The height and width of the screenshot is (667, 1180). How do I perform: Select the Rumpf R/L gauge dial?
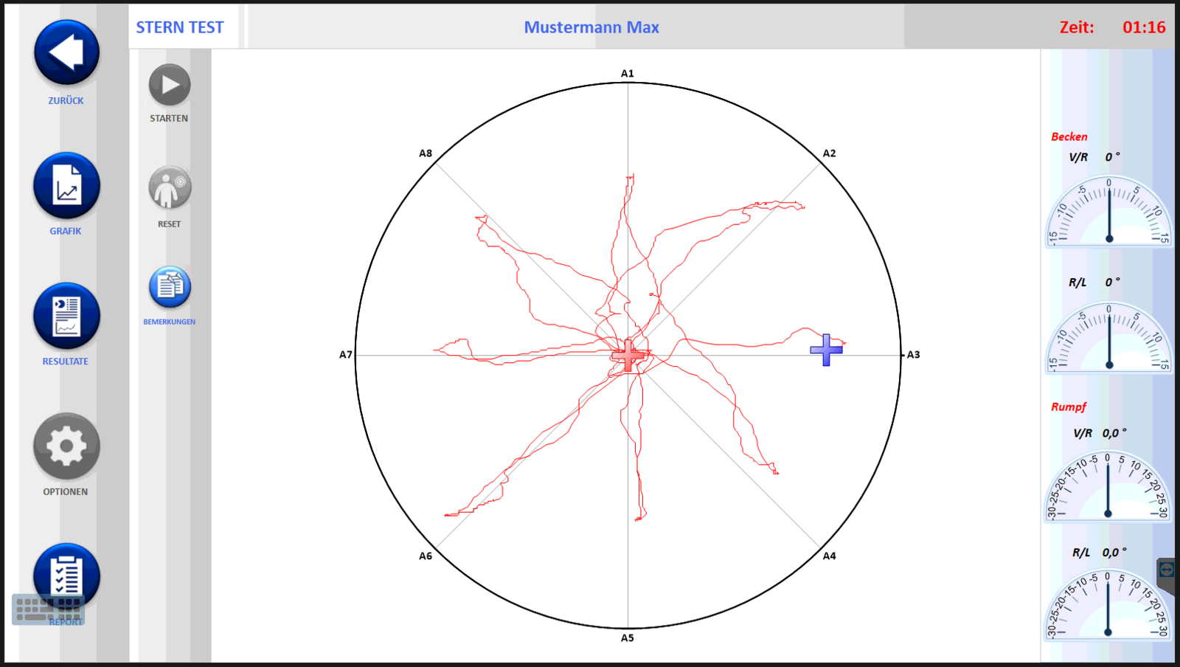pyautogui.click(x=1108, y=606)
